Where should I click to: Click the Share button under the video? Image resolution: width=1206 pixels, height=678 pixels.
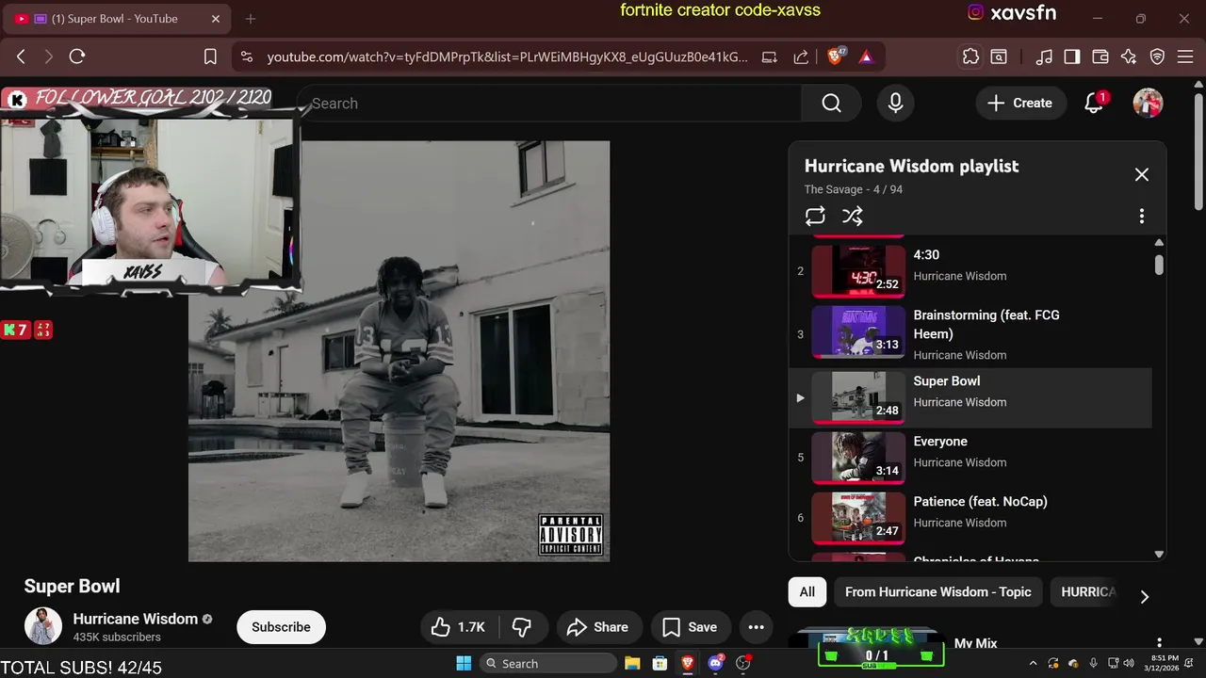tap(598, 627)
